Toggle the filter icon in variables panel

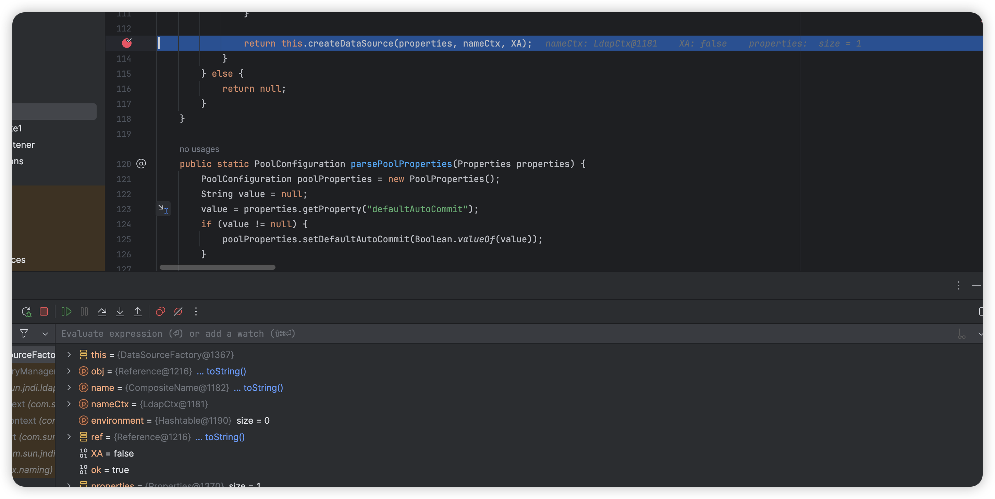tap(24, 332)
